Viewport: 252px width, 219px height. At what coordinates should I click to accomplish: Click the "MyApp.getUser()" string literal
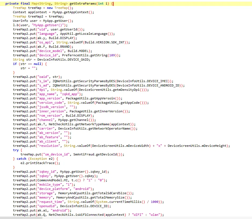click(48, 25)
